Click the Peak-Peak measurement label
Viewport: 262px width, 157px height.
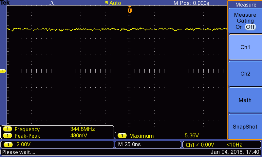(27, 136)
